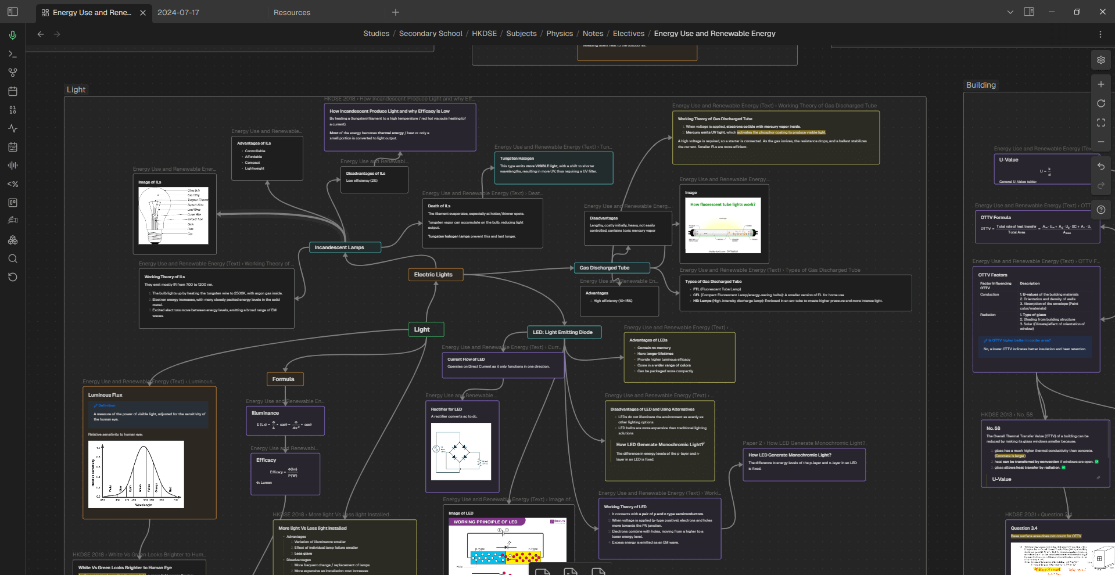Screen dimensions: 1115x575
Task: Switch to the Resources tab
Action: click(292, 12)
